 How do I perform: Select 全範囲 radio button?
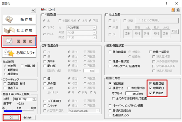point(5,66)
